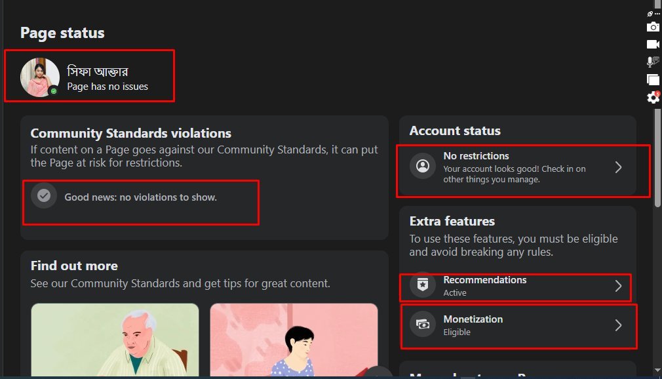Open the settings gear with red badge

click(653, 98)
